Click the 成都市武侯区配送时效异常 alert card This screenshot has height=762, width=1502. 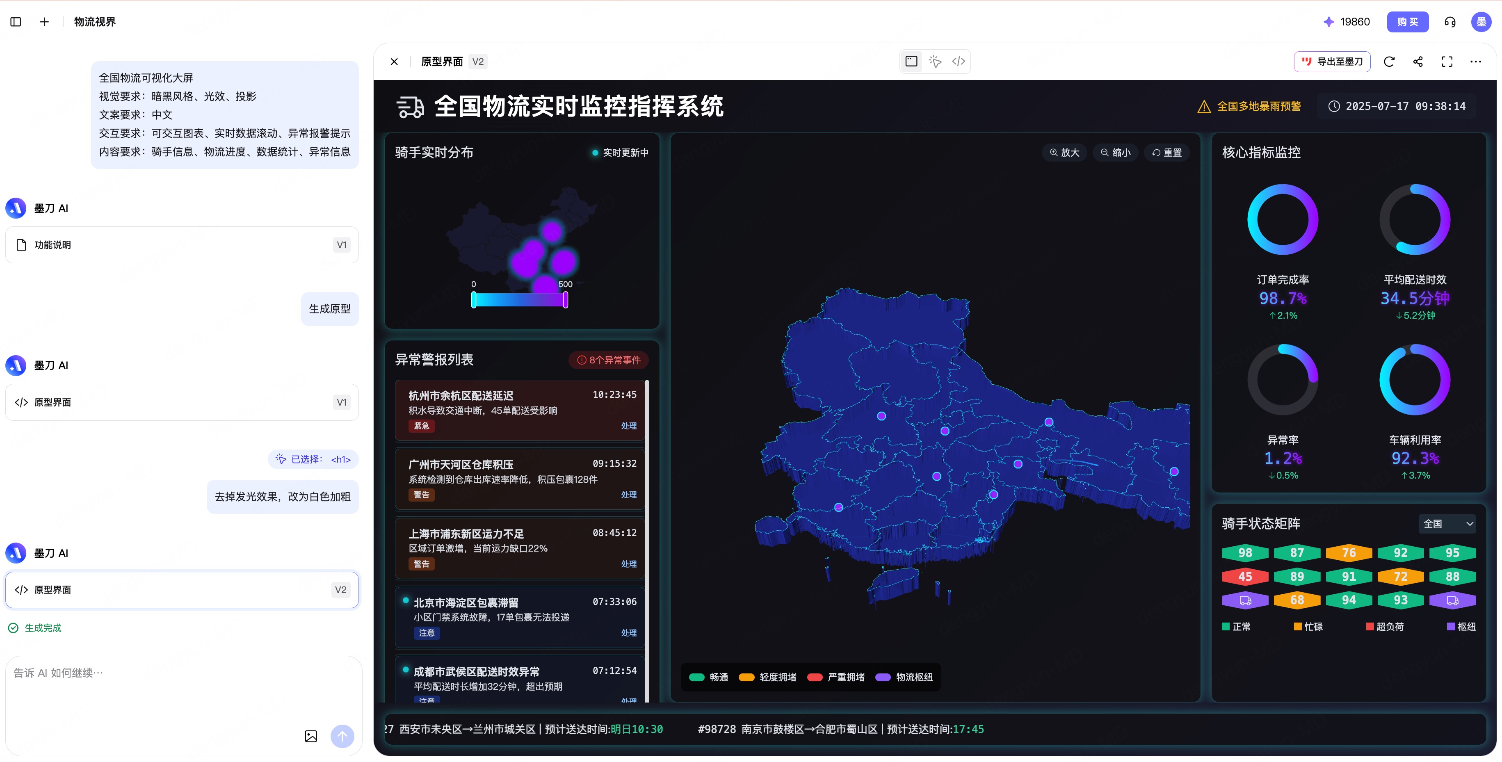pos(520,679)
